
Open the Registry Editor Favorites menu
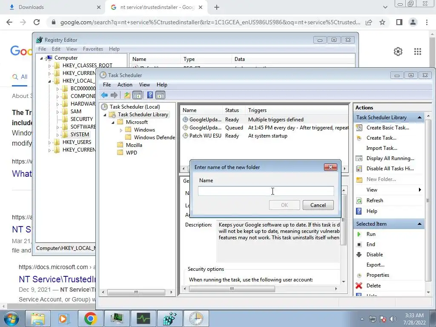[93, 49]
